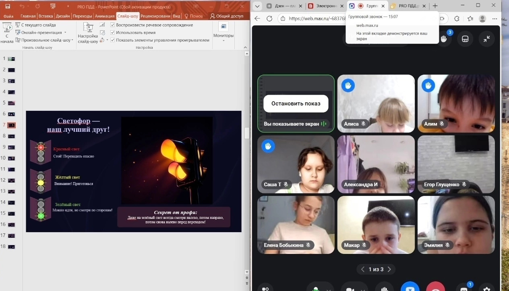Toggle the Использовать время checkbox
The image size is (509, 291).
[113, 33]
